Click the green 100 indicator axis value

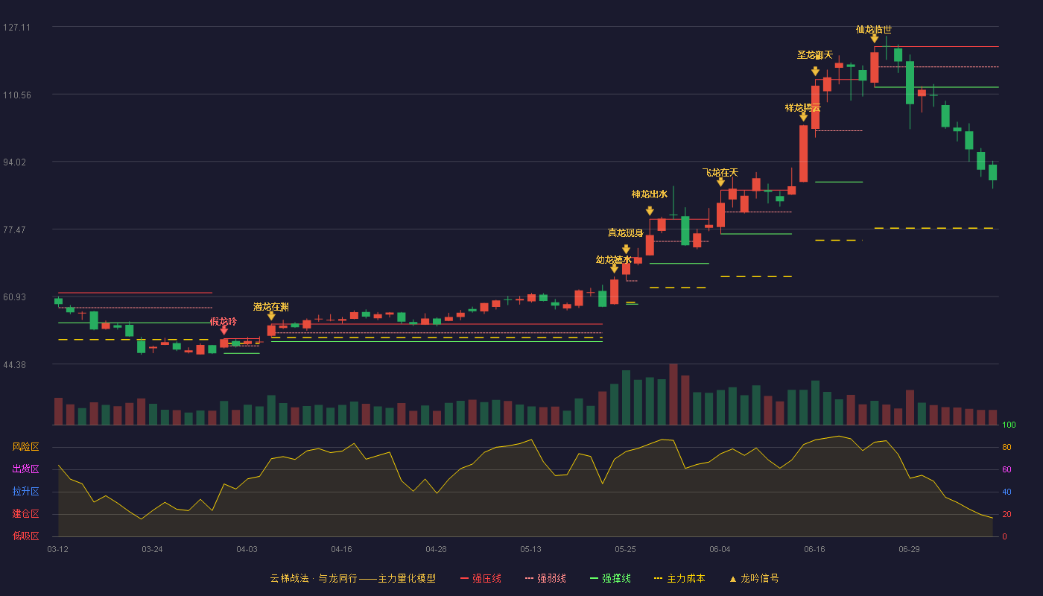coord(1009,425)
